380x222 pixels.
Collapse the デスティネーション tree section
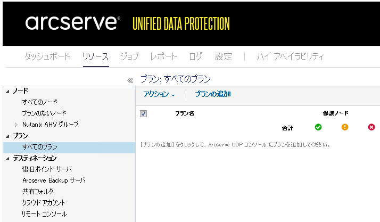[x=7, y=159]
